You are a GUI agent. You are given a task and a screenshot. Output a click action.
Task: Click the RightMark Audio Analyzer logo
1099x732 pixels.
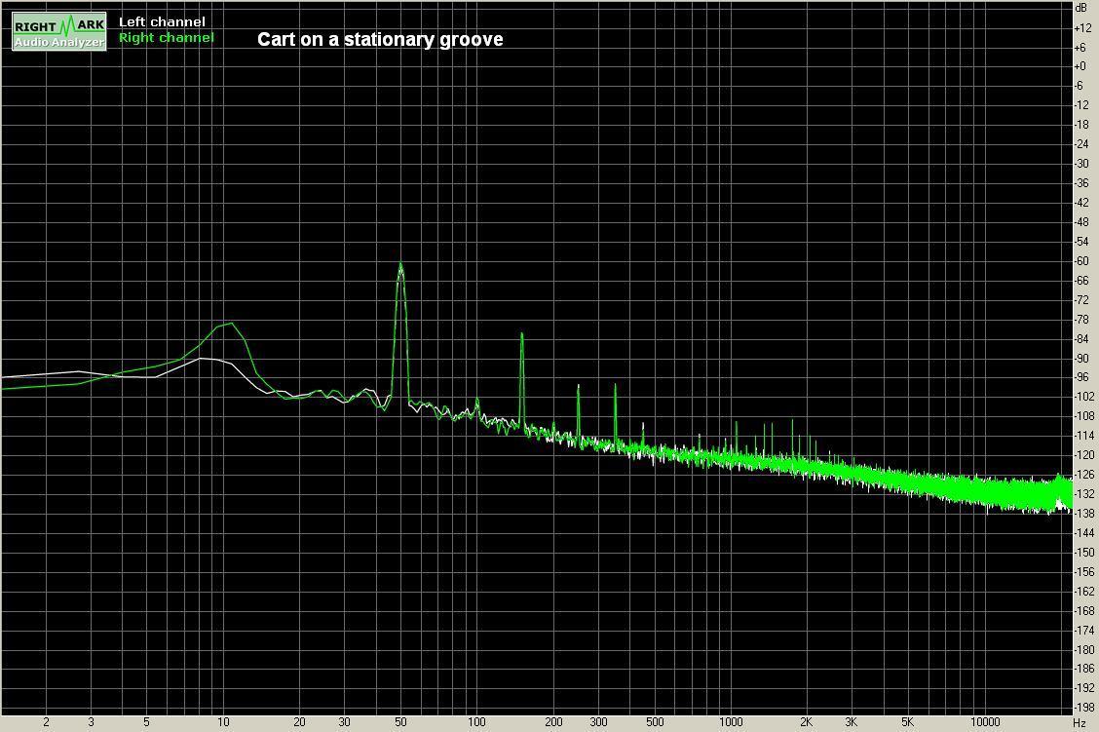point(59,31)
